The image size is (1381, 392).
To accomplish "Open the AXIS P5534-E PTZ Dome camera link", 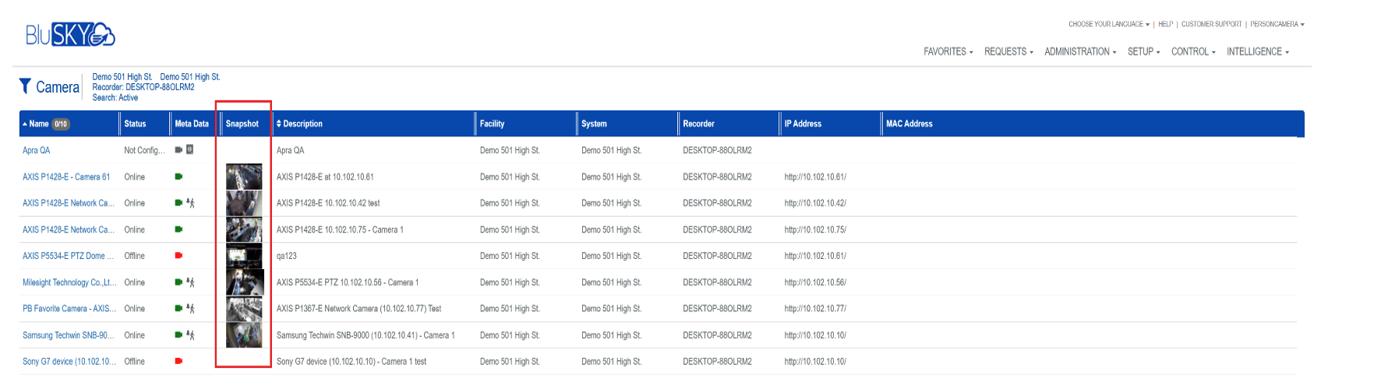I will 68,256.
